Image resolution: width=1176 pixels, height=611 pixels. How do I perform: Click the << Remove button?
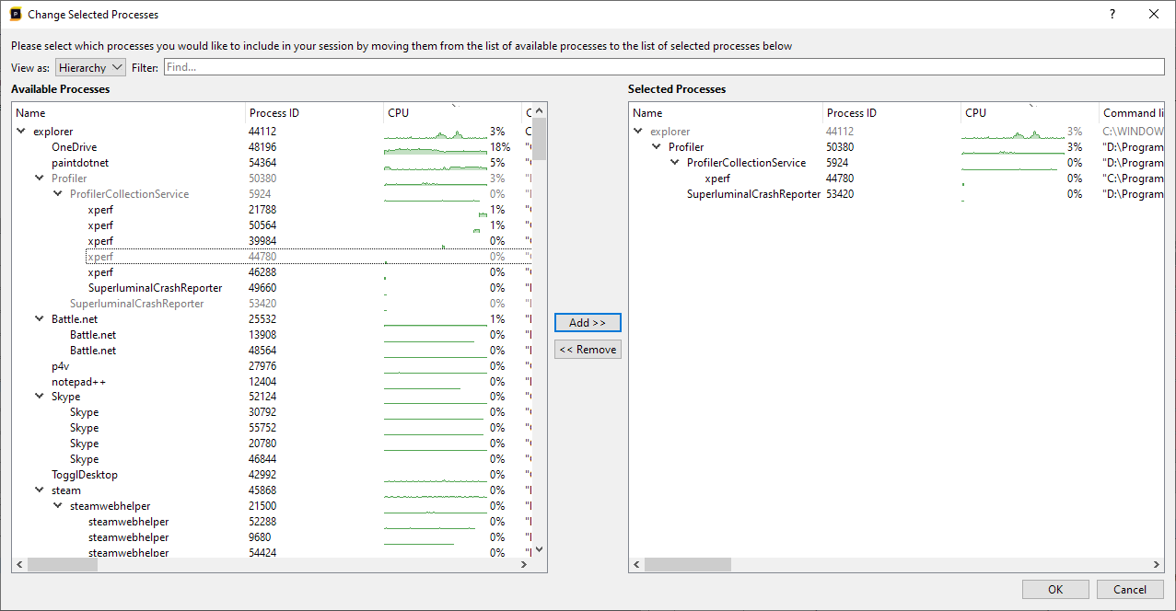click(588, 350)
